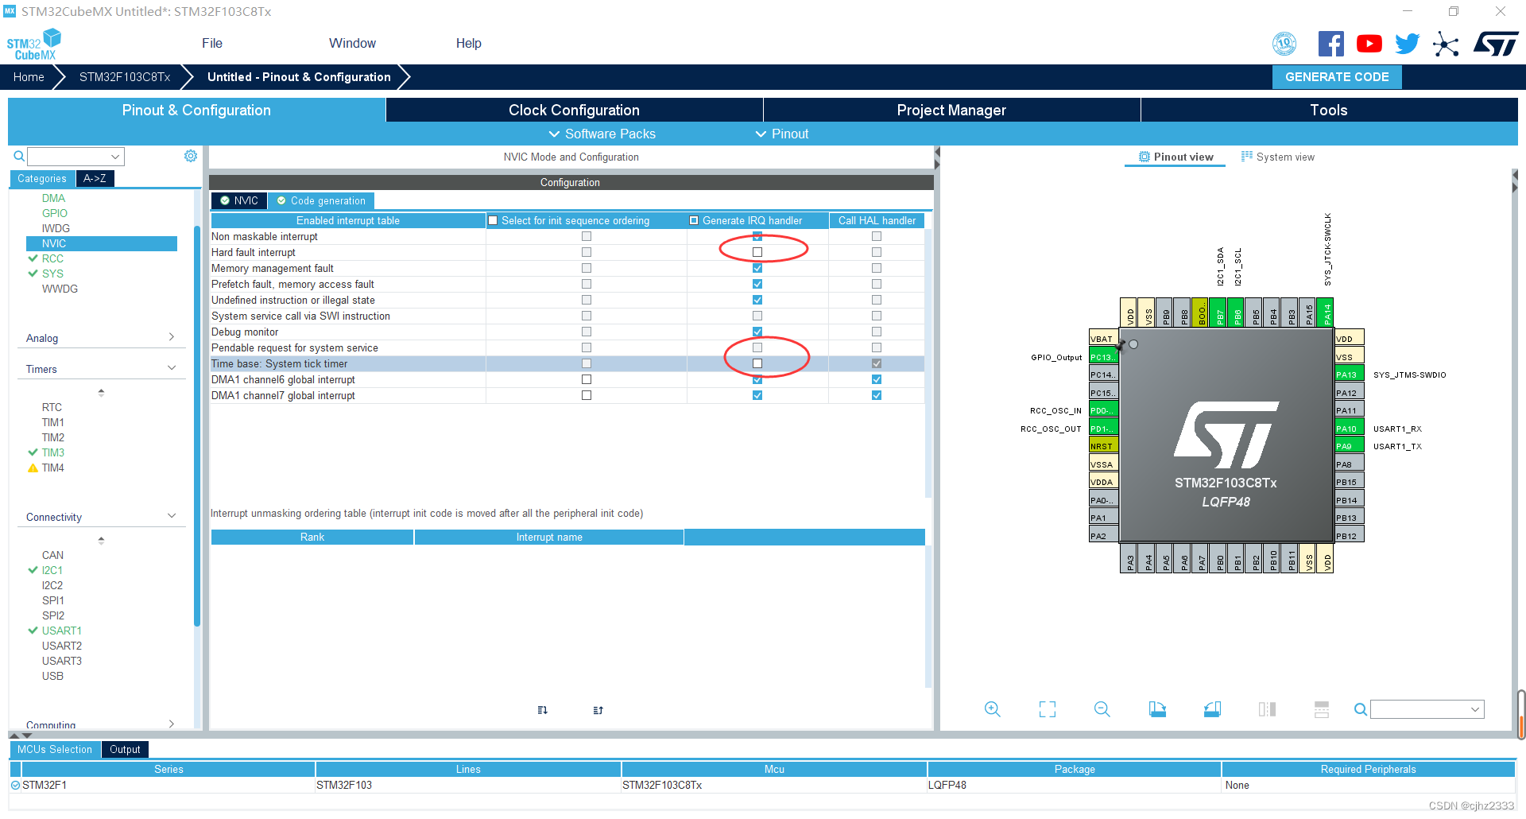The height and width of the screenshot is (819, 1526).
Task: Switch to the Project Manager tab
Action: point(951,110)
